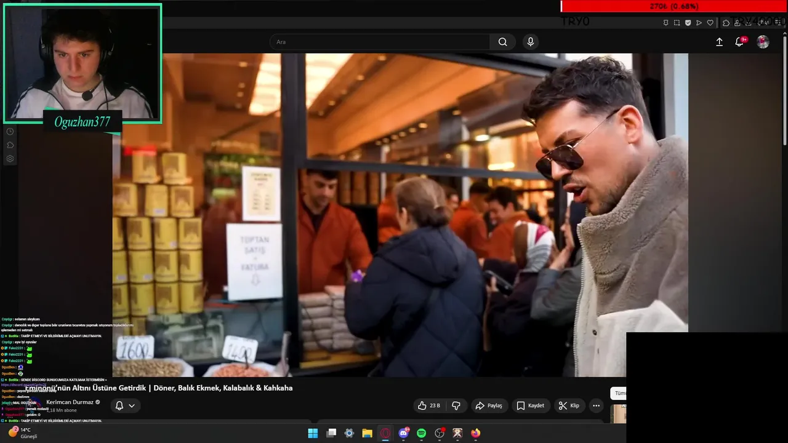Click the YouTube search magnifier button
Viewport: 788px width, 443px height.
pyautogui.click(x=503, y=42)
